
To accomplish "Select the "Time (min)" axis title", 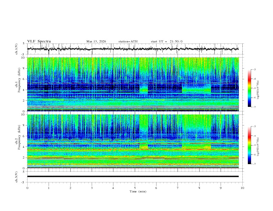I will click(x=138, y=191).
